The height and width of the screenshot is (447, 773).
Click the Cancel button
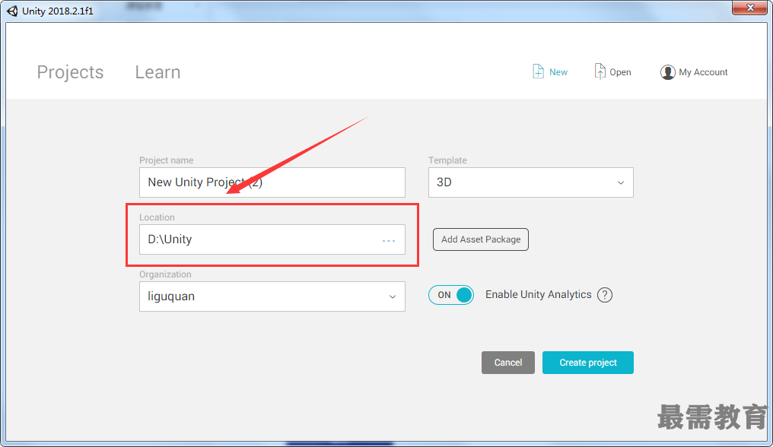pyautogui.click(x=507, y=363)
